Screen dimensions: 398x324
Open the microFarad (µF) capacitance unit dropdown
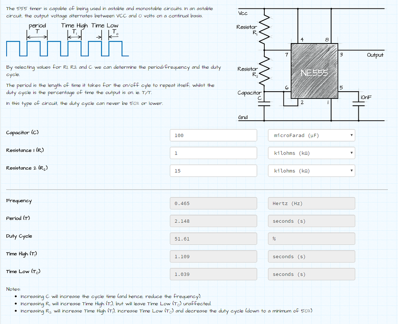311,135
